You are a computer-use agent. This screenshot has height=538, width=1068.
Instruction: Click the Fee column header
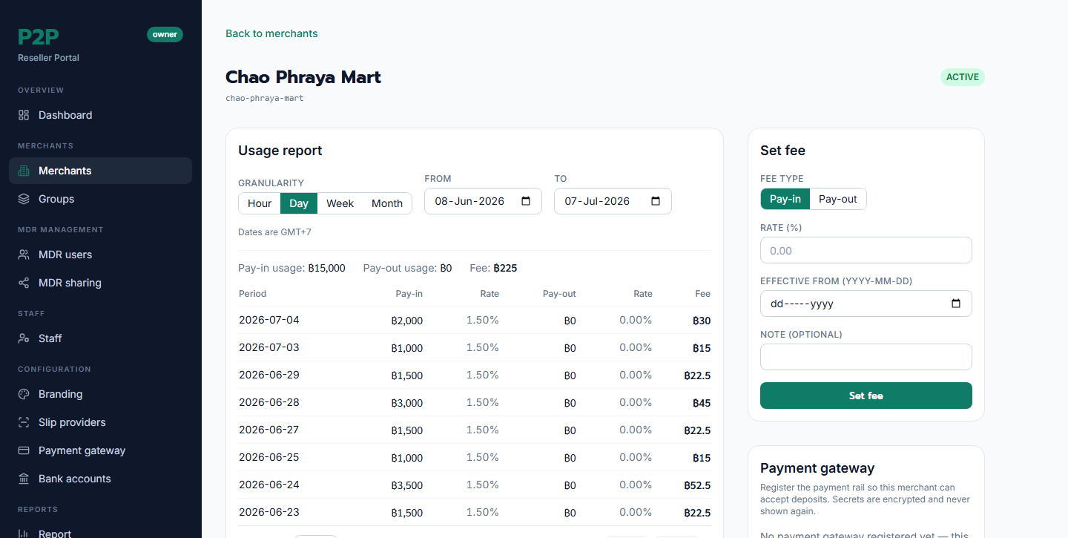[x=702, y=294]
